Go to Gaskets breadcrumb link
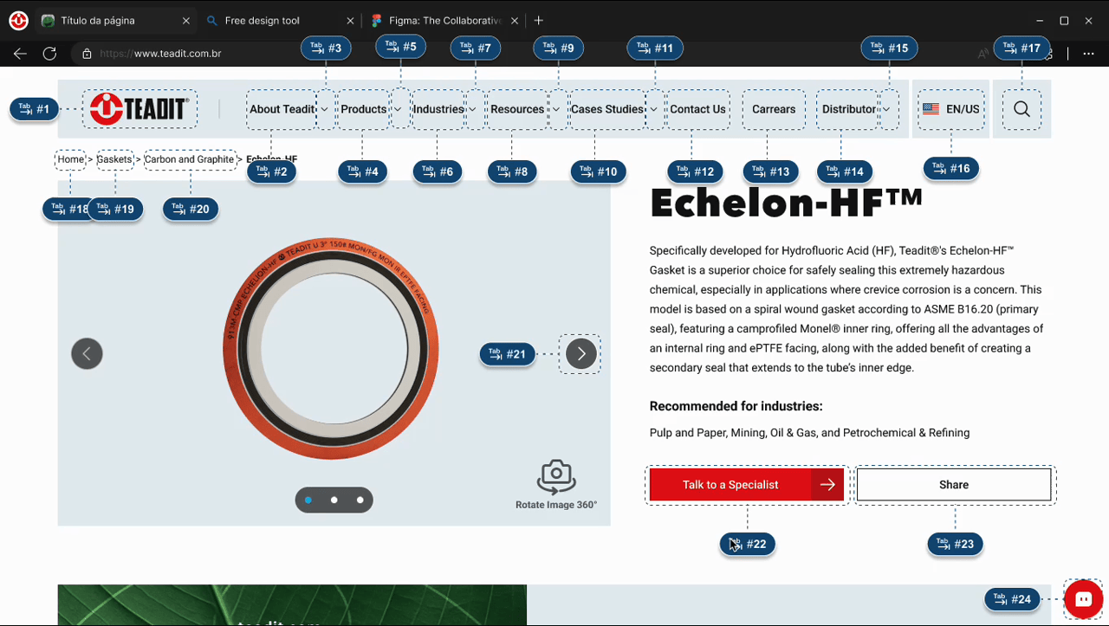The width and height of the screenshot is (1109, 626). click(114, 159)
